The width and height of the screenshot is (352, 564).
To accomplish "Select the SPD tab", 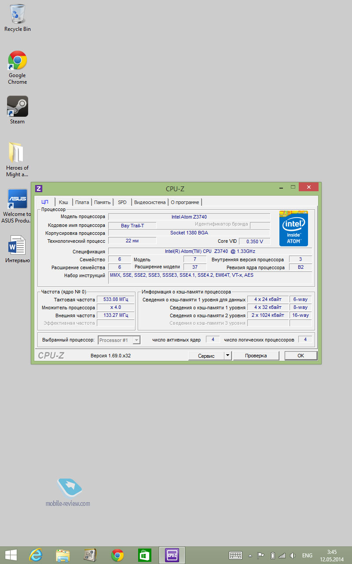I will [x=122, y=202].
